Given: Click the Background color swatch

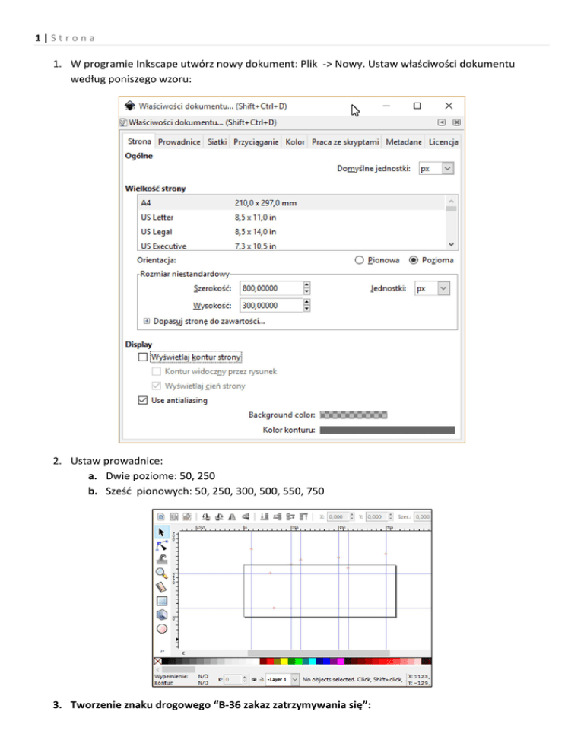Looking at the screenshot, I should coord(354,415).
